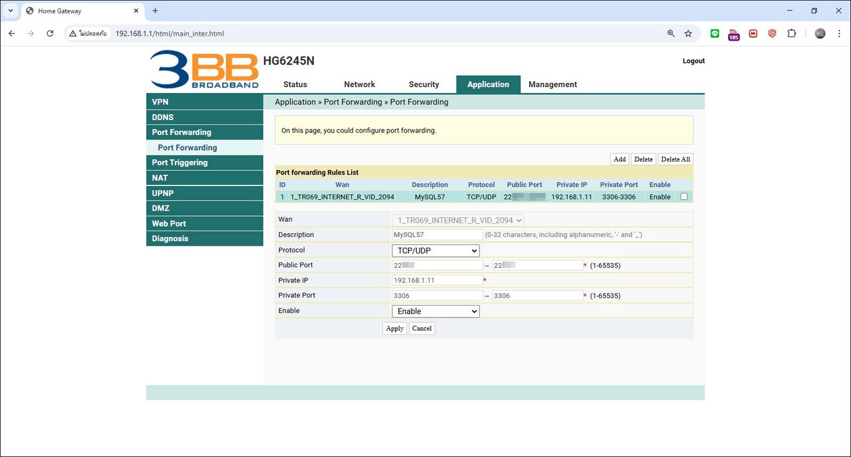This screenshot has height=457, width=851.
Task: Open the Network tab
Action: (360, 84)
